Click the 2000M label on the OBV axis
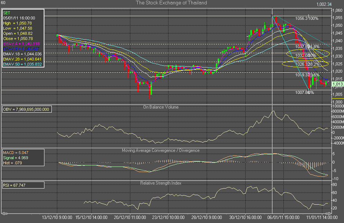The image size is (344, 223). (338, 127)
